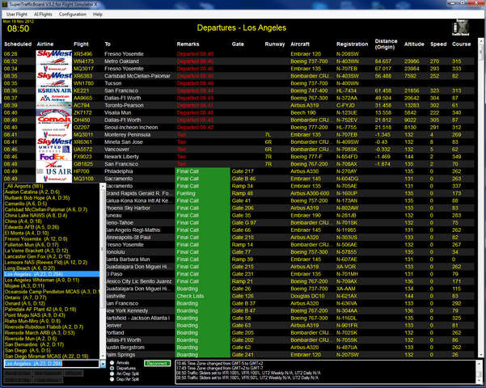Click the airport combo box text field
This screenshot has height=388, width=486.
[52, 364]
